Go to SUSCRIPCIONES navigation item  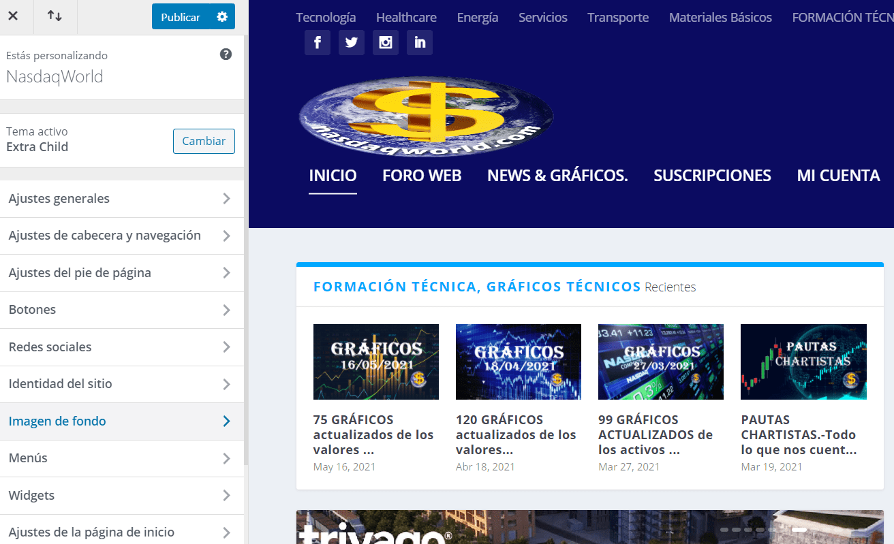pyautogui.click(x=712, y=176)
